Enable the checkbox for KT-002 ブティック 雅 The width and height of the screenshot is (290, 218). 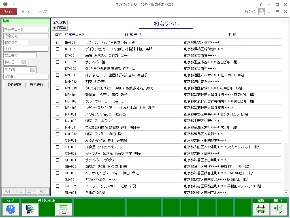click(x=58, y=62)
